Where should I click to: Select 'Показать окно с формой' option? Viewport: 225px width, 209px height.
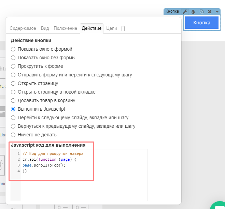click(13, 49)
